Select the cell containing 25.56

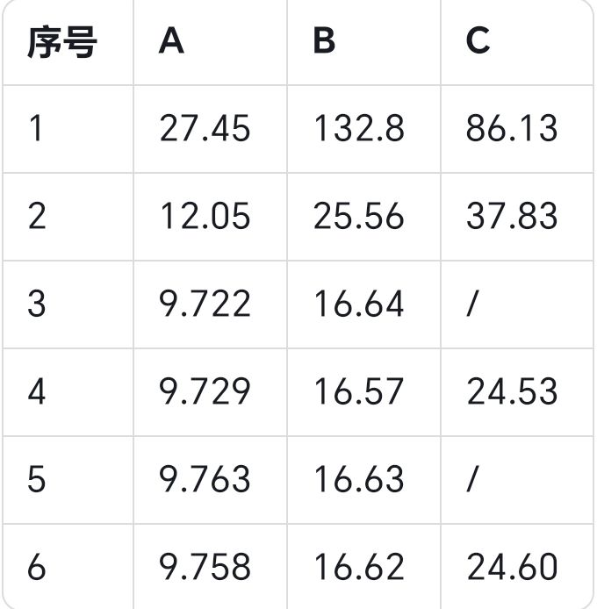tap(358, 217)
